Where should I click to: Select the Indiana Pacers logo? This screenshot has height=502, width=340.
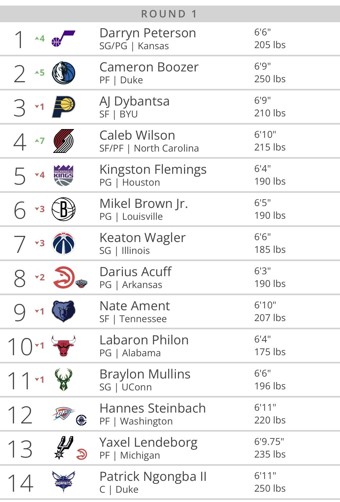(x=64, y=107)
